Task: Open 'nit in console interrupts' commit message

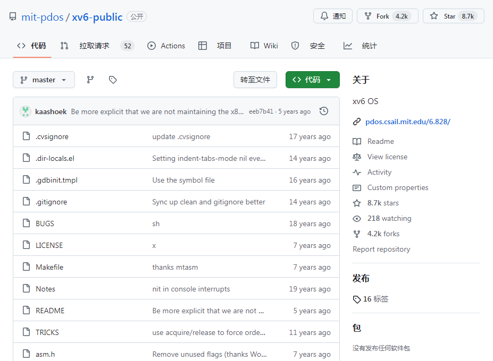Action: pyautogui.click(x=191, y=289)
